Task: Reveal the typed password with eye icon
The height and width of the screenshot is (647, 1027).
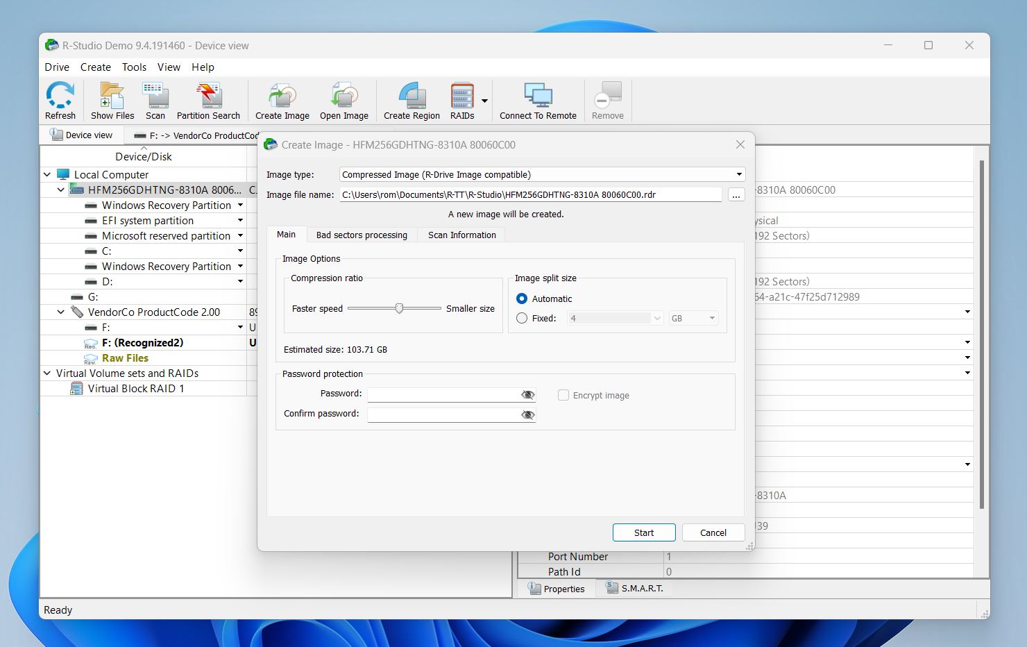Action: [x=527, y=394]
